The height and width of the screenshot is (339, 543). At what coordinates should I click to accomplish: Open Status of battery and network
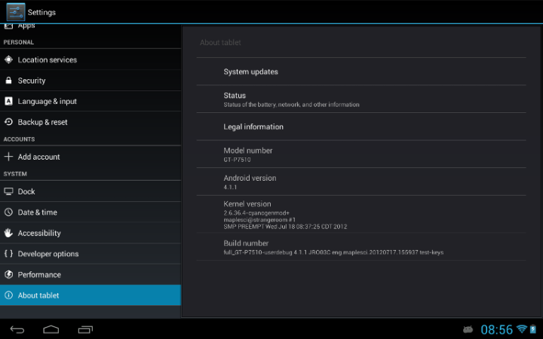click(361, 99)
